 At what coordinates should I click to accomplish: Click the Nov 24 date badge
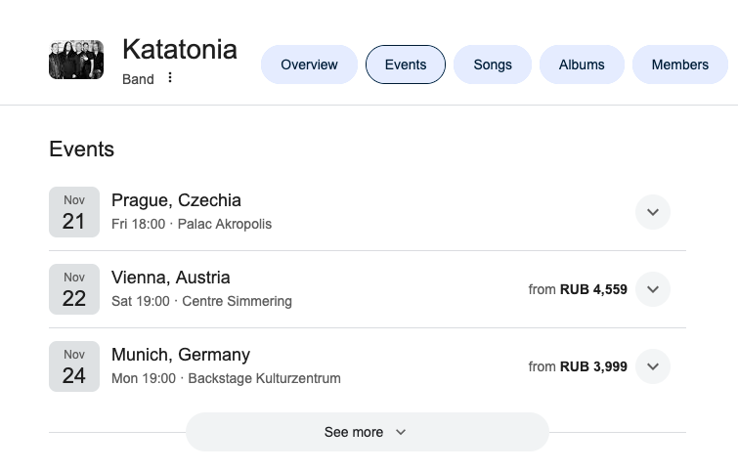coord(74,366)
